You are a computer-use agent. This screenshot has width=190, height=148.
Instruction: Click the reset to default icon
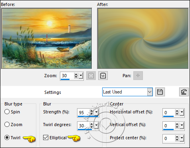[184, 92]
